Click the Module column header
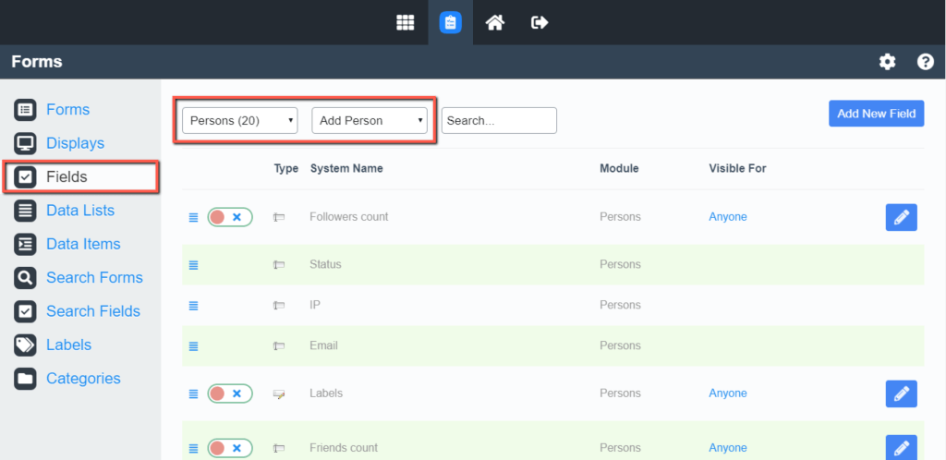The width and height of the screenshot is (946, 460). [619, 169]
